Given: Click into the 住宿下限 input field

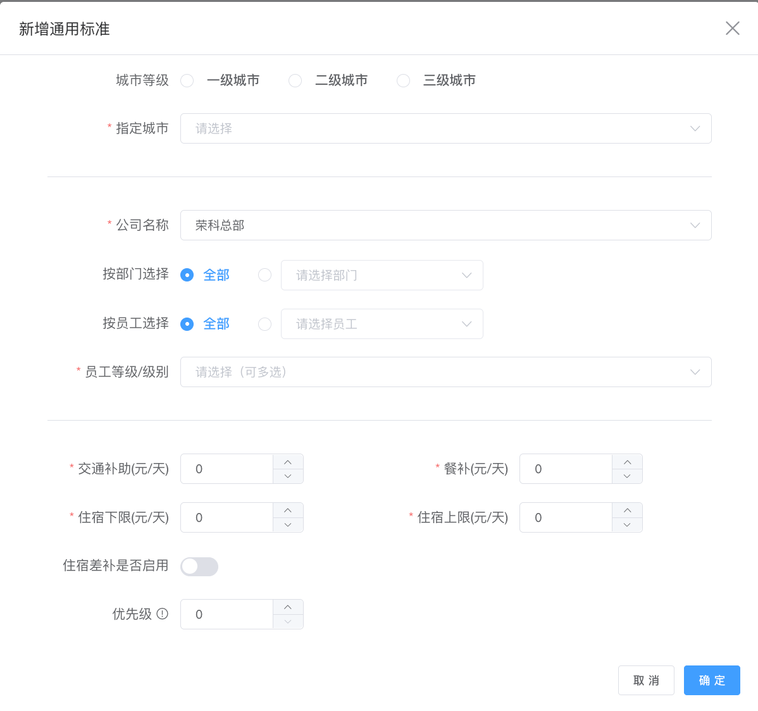Looking at the screenshot, I should tap(227, 517).
